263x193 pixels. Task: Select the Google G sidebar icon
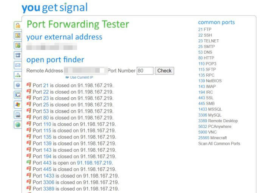coord(18,95)
